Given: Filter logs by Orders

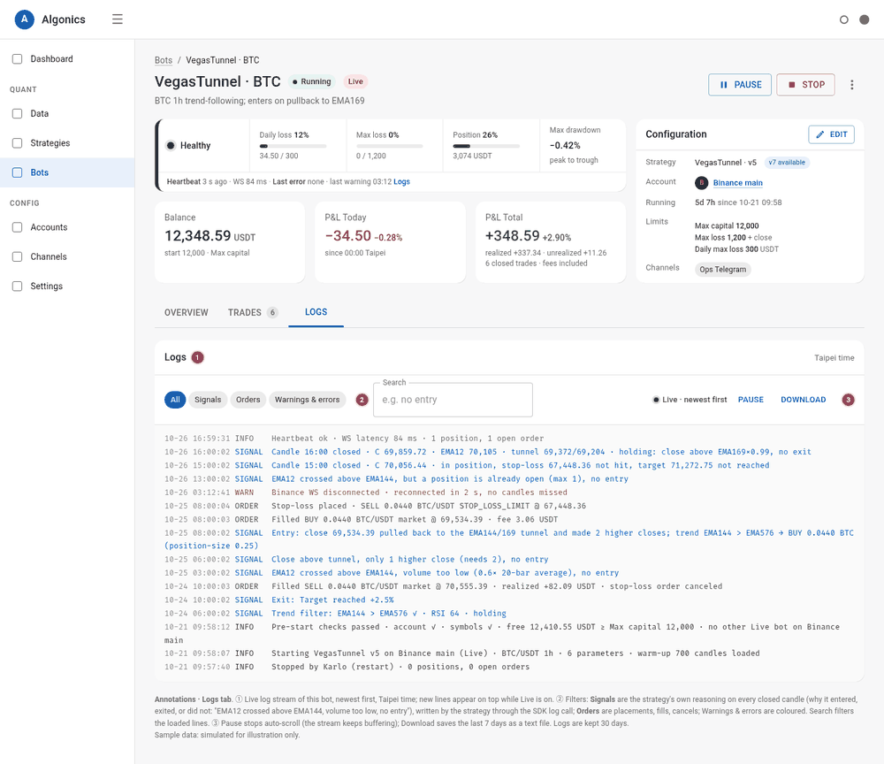Looking at the screenshot, I should (x=248, y=400).
